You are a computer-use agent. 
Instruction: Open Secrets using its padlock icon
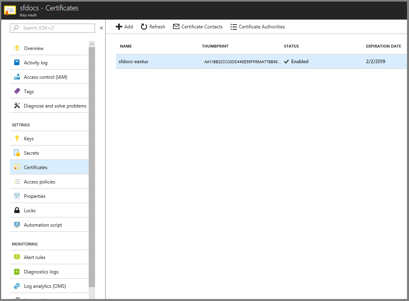point(18,153)
